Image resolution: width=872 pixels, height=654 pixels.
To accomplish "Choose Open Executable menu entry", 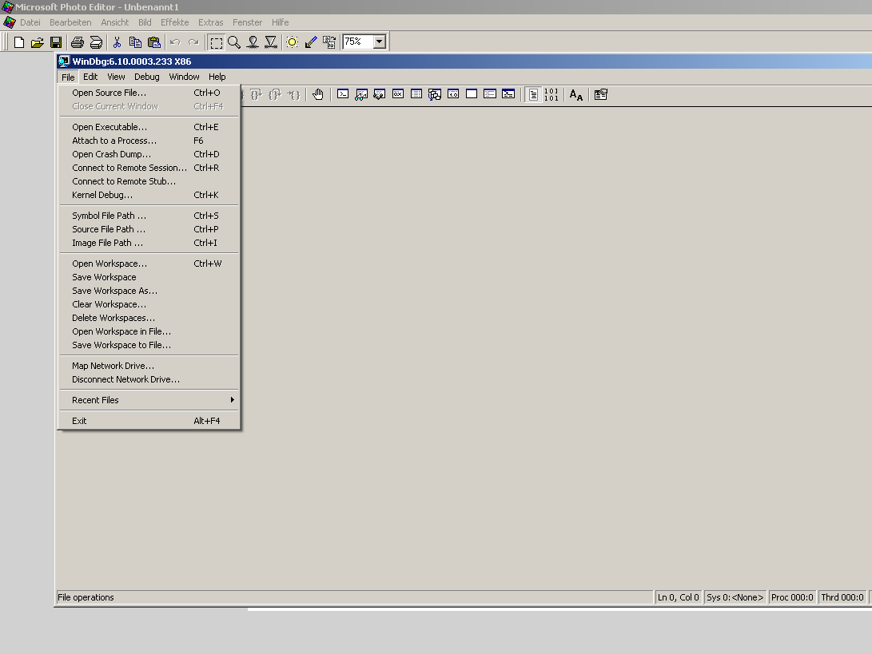I will click(x=149, y=127).
